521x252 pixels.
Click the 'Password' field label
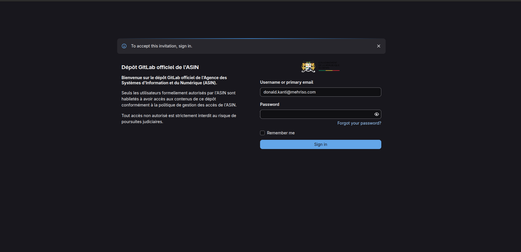pos(270,104)
